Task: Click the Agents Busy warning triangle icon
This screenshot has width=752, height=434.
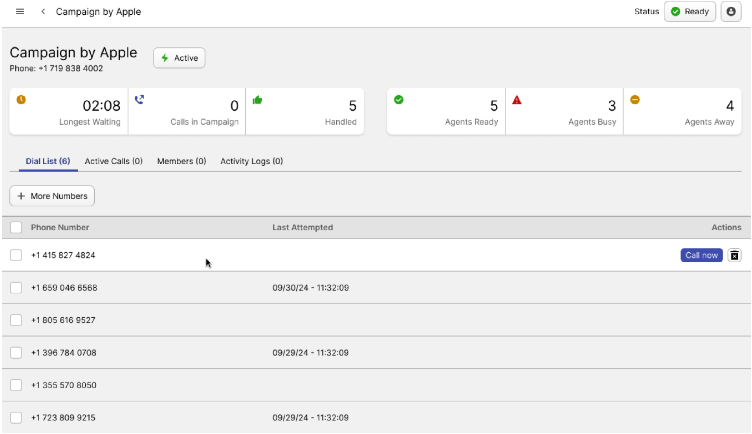Action: pyautogui.click(x=517, y=100)
